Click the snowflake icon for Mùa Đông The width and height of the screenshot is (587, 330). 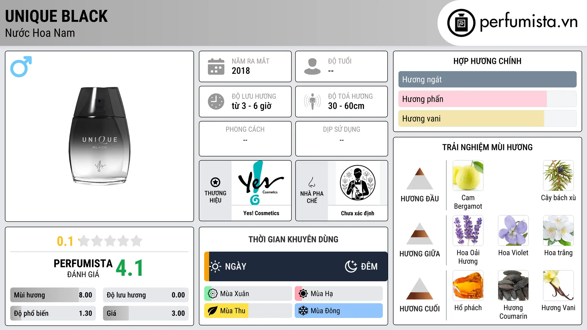(303, 311)
